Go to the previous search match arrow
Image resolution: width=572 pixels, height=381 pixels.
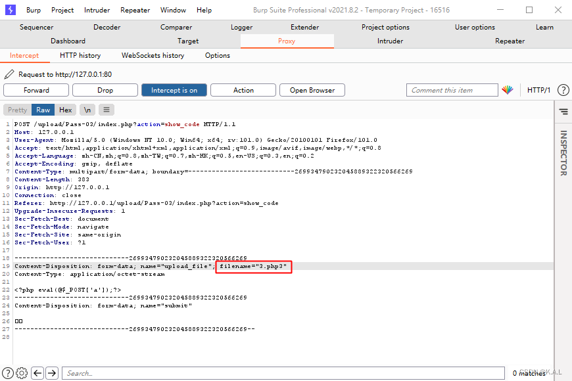tap(37, 373)
